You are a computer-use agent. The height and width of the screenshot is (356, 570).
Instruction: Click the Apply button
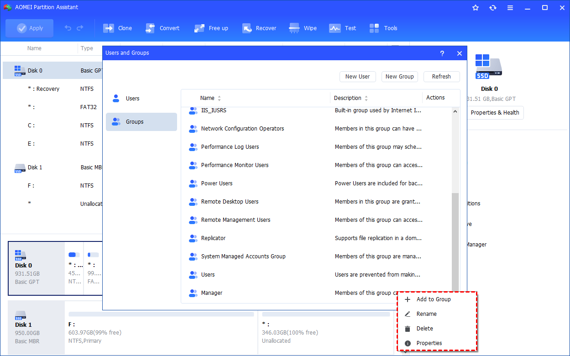coord(30,28)
